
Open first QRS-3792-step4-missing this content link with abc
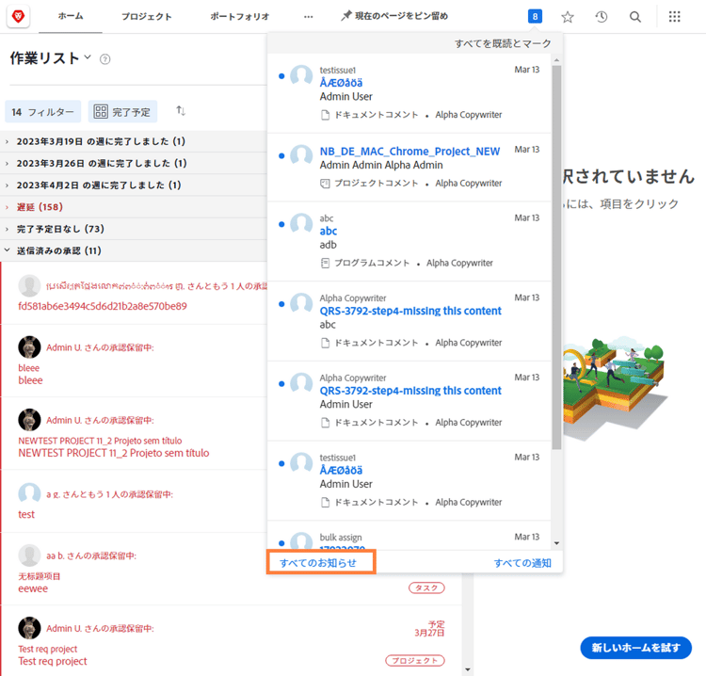pyautogui.click(x=410, y=311)
